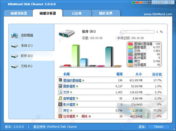Click the blue 文件 chart bar
Viewport: 176px width, 131px height.
(x=84, y=63)
